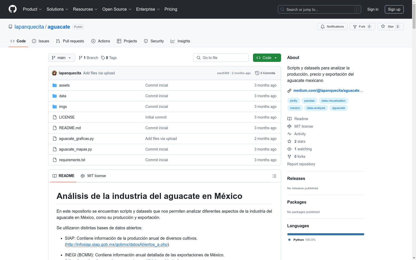Open MIT license in About sidebar
Viewport: 416px width, 260px height.
(x=300, y=126)
